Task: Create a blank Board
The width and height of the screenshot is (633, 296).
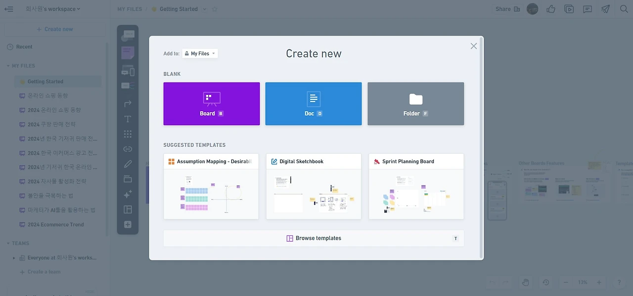Action: (x=211, y=104)
